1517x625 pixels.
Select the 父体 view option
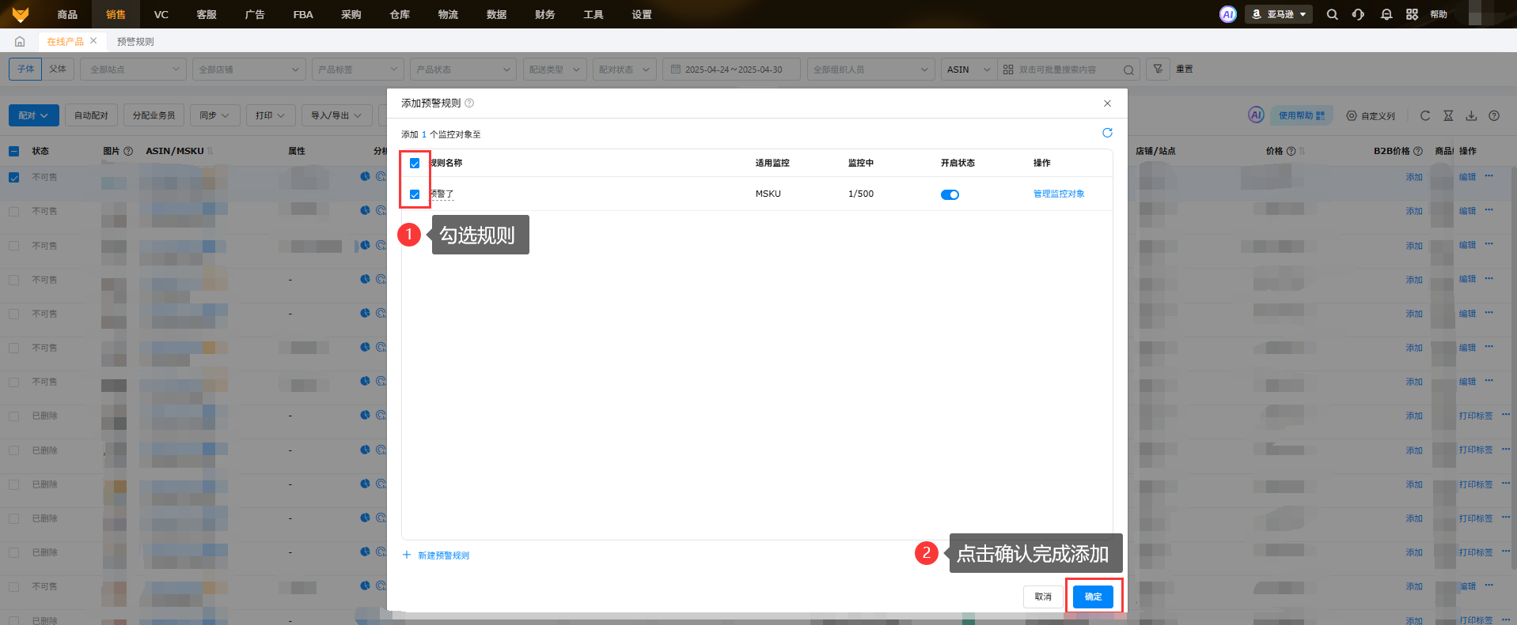(x=58, y=69)
